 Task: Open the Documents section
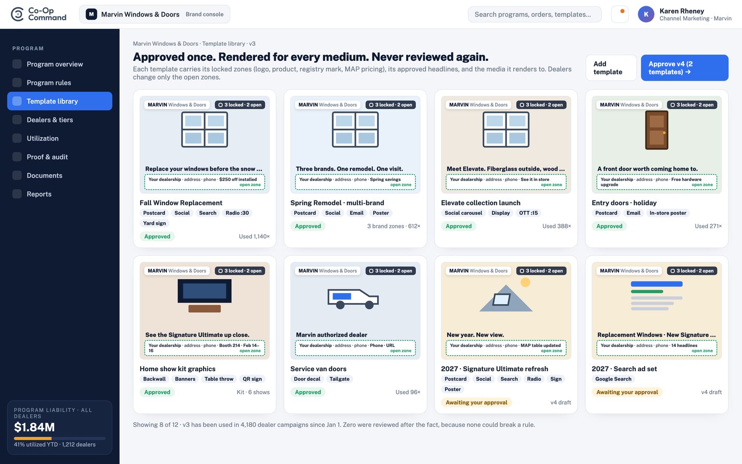click(60, 175)
